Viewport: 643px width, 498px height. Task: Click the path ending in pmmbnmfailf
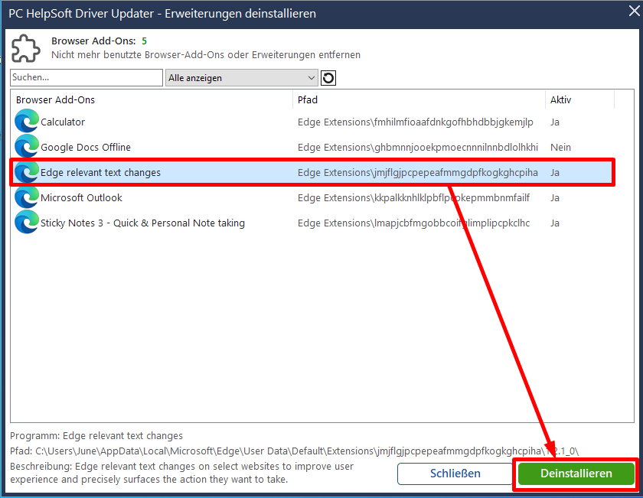413,197
